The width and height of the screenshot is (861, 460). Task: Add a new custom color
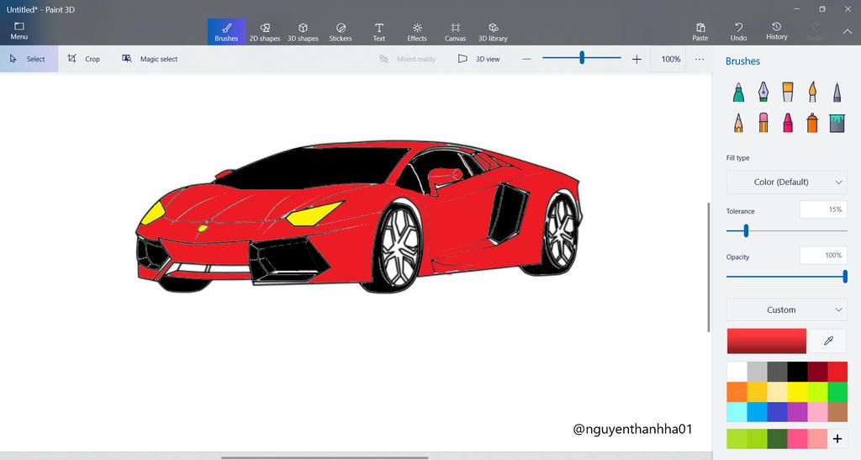(837, 439)
